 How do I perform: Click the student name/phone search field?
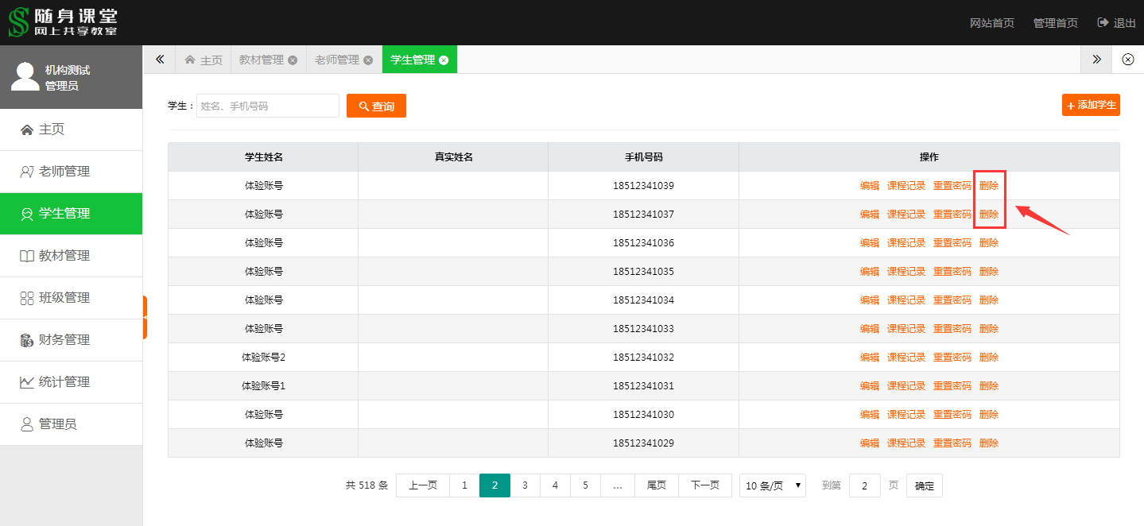coord(268,106)
